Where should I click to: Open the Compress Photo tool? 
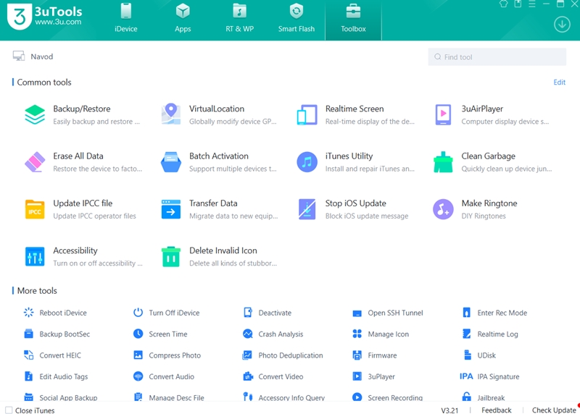coord(167,355)
